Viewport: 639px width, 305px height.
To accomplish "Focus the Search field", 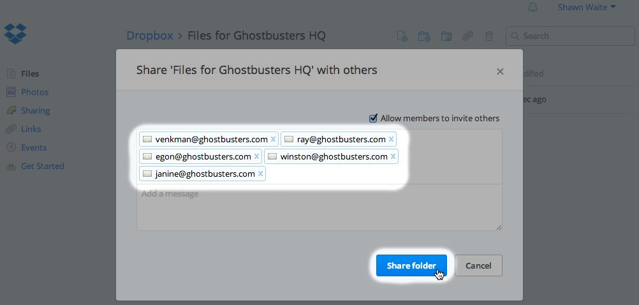I will point(570,36).
